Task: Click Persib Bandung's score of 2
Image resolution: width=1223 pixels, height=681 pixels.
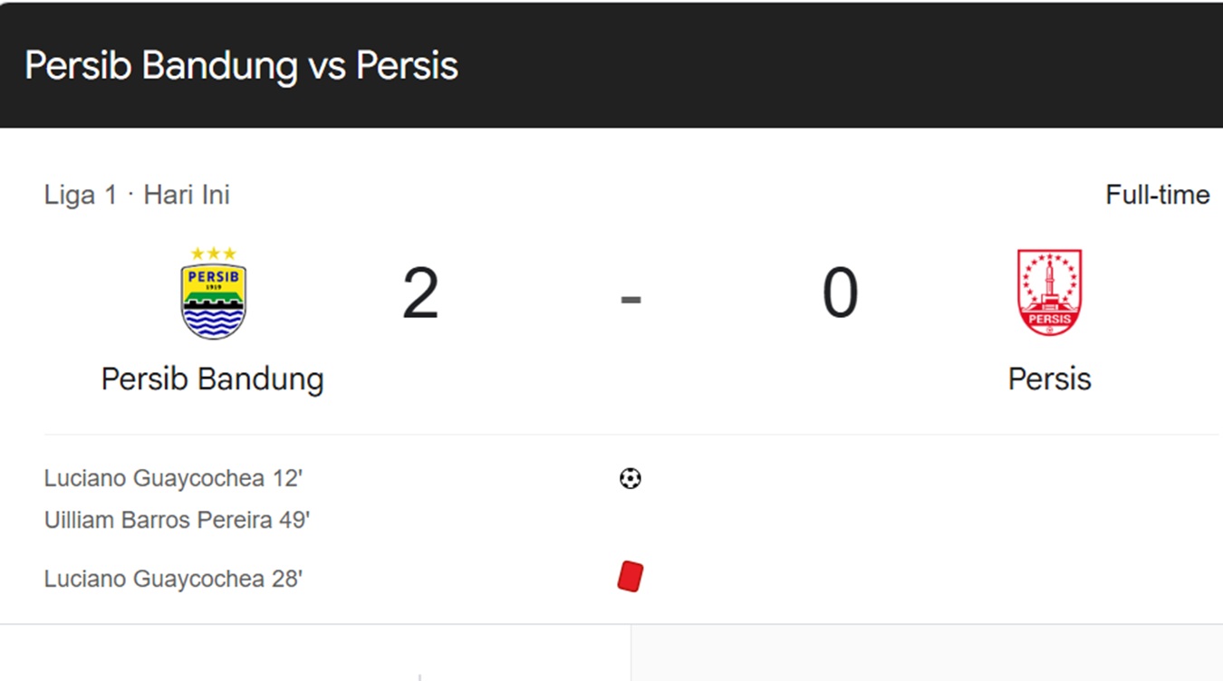Action: coord(420,294)
